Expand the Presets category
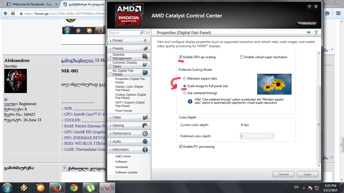This screenshot has width=344, height=193. (110, 49)
